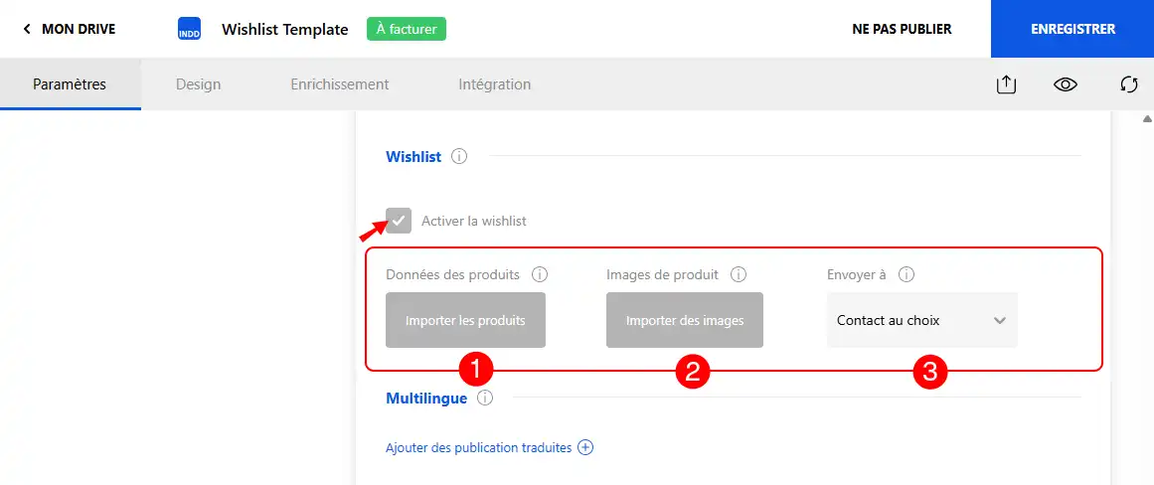Click the Importer les produits button
This screenshot has width=1154, height=485.
click(x=465, y=320)
